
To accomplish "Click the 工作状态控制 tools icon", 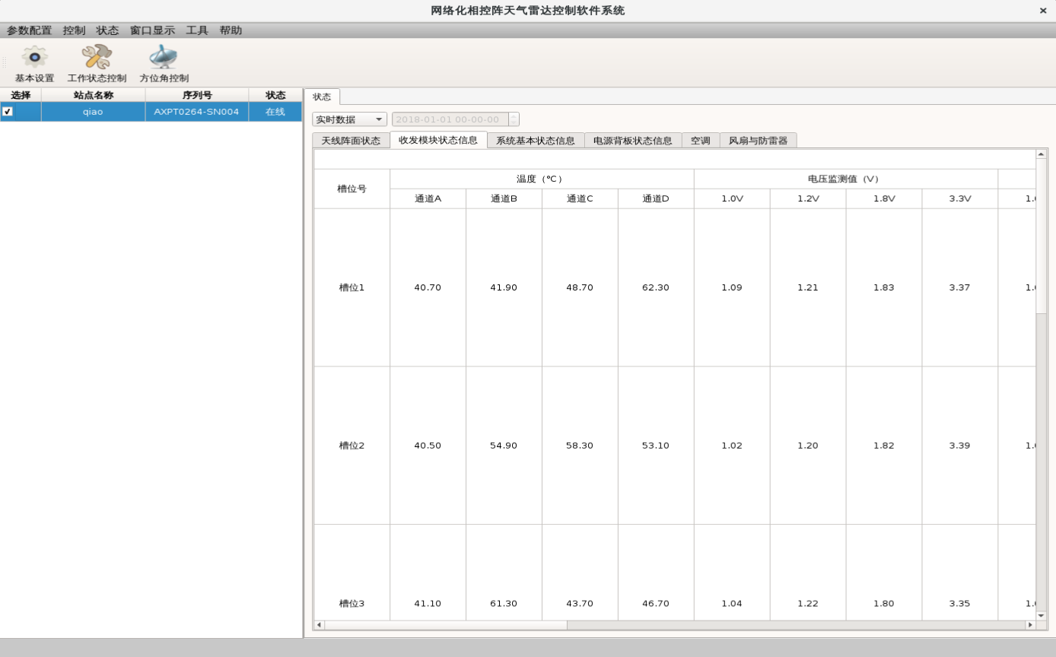I will click(x=97, y=58).
